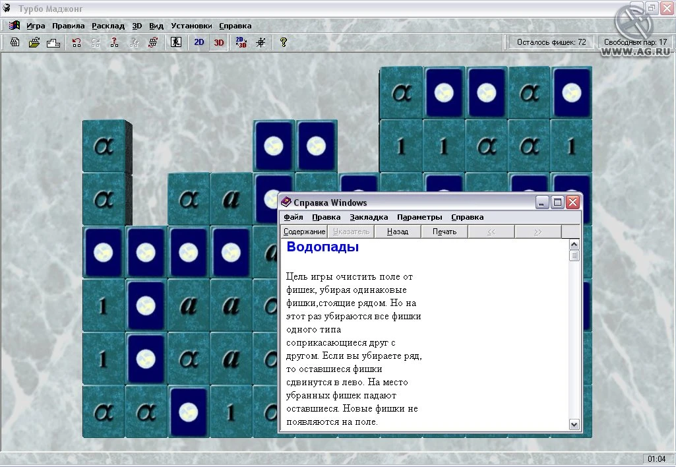The width and height of the screenshot is (676, 467).
Task: Click the running man toolbar icon
Action: 176,42
